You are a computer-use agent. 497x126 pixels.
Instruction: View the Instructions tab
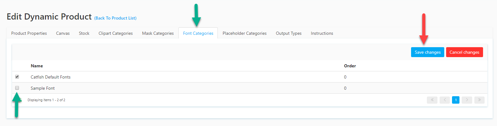322,33
